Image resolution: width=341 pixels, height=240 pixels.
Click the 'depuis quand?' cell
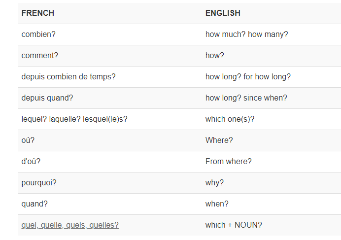point(47,98)
